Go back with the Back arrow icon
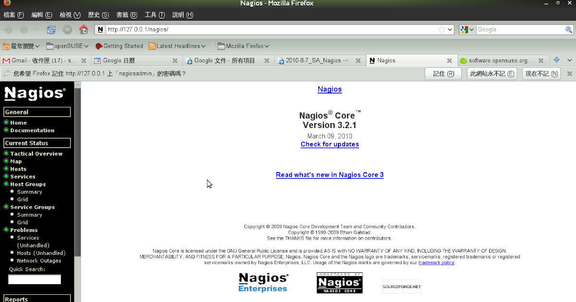Image resolution: width=576 pixels, height=302 pixels. tap(8, 30)
